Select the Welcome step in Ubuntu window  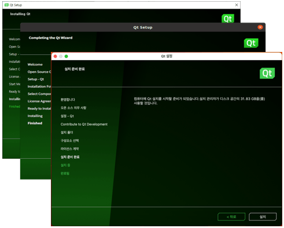(35, 65)
